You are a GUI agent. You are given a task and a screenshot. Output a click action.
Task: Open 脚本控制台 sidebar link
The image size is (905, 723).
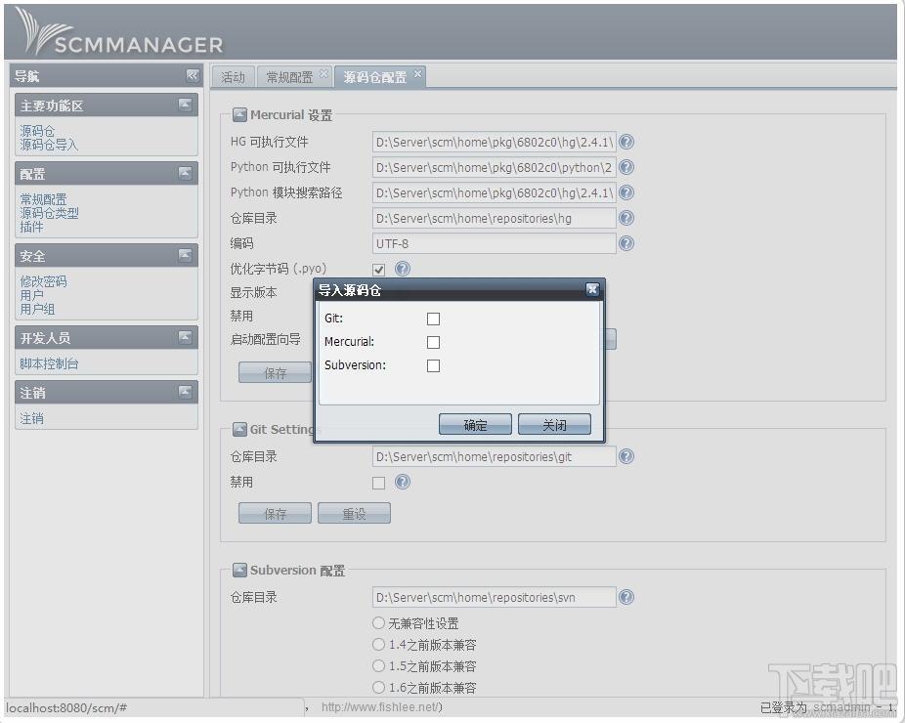coord(49,364)
